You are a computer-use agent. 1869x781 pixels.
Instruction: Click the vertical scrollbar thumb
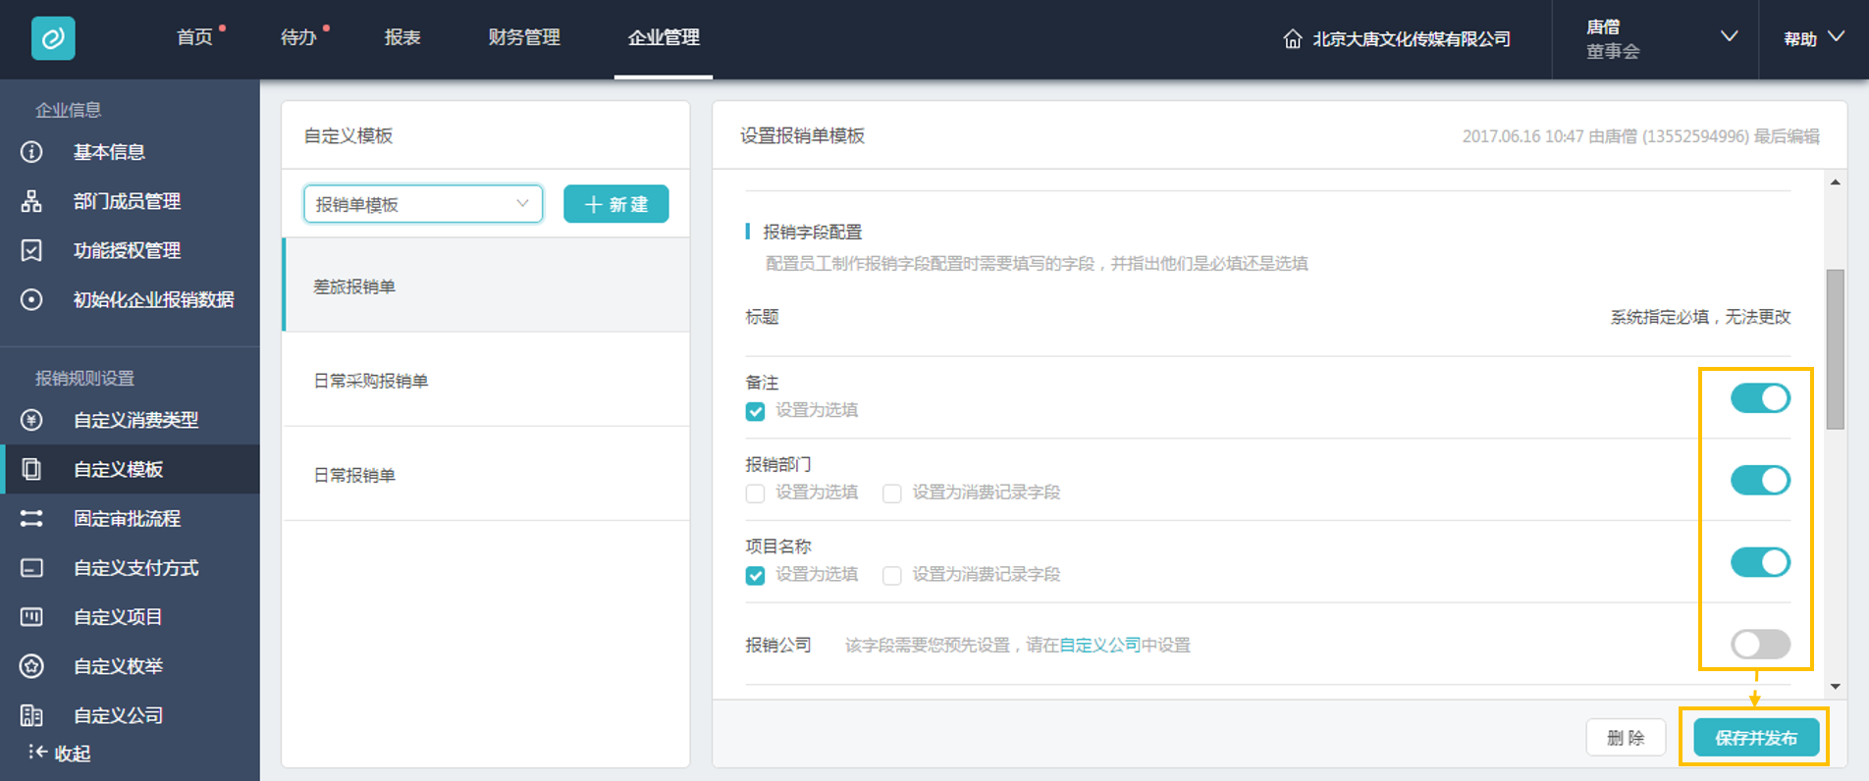tap(1835, 348)
